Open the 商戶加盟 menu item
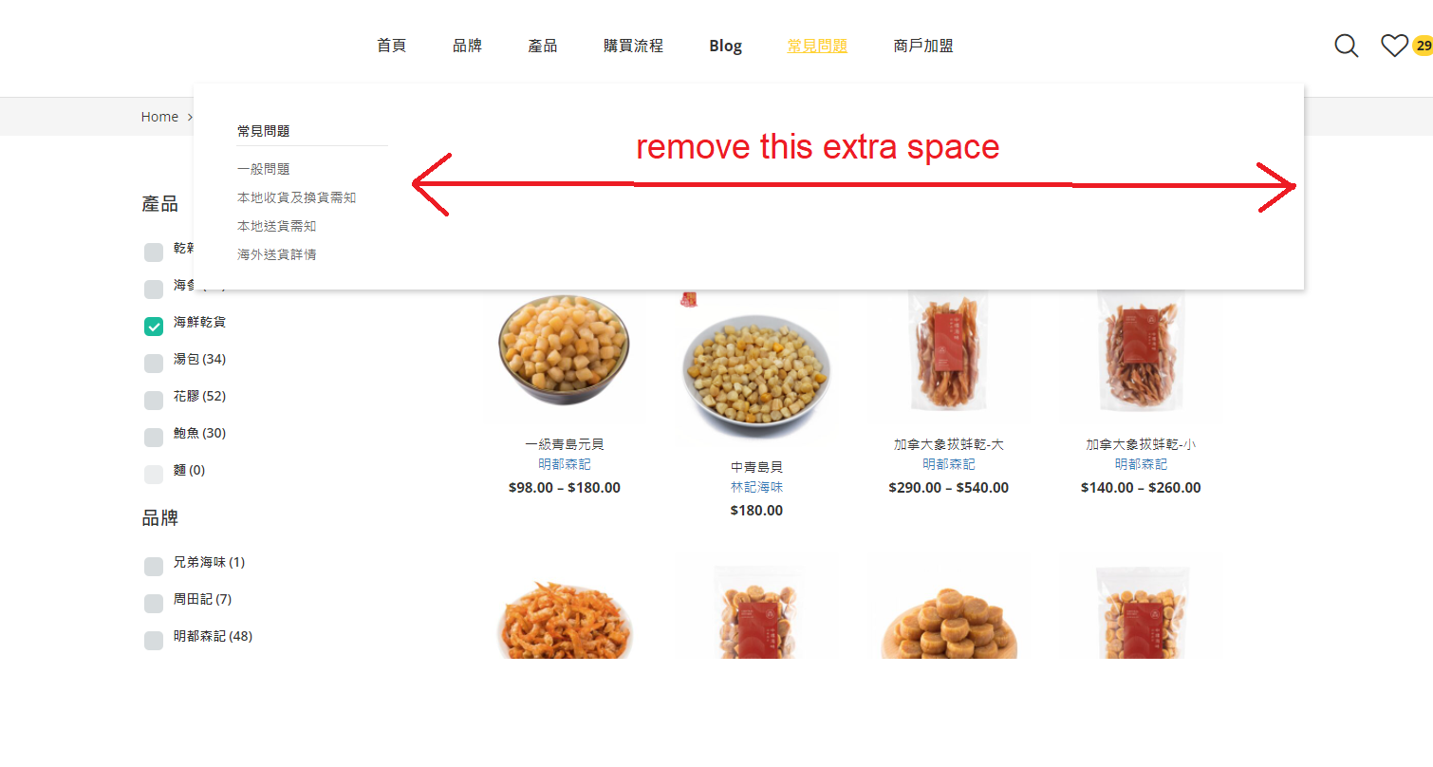This screenshot has height=767, width=1433. point(923,46)
